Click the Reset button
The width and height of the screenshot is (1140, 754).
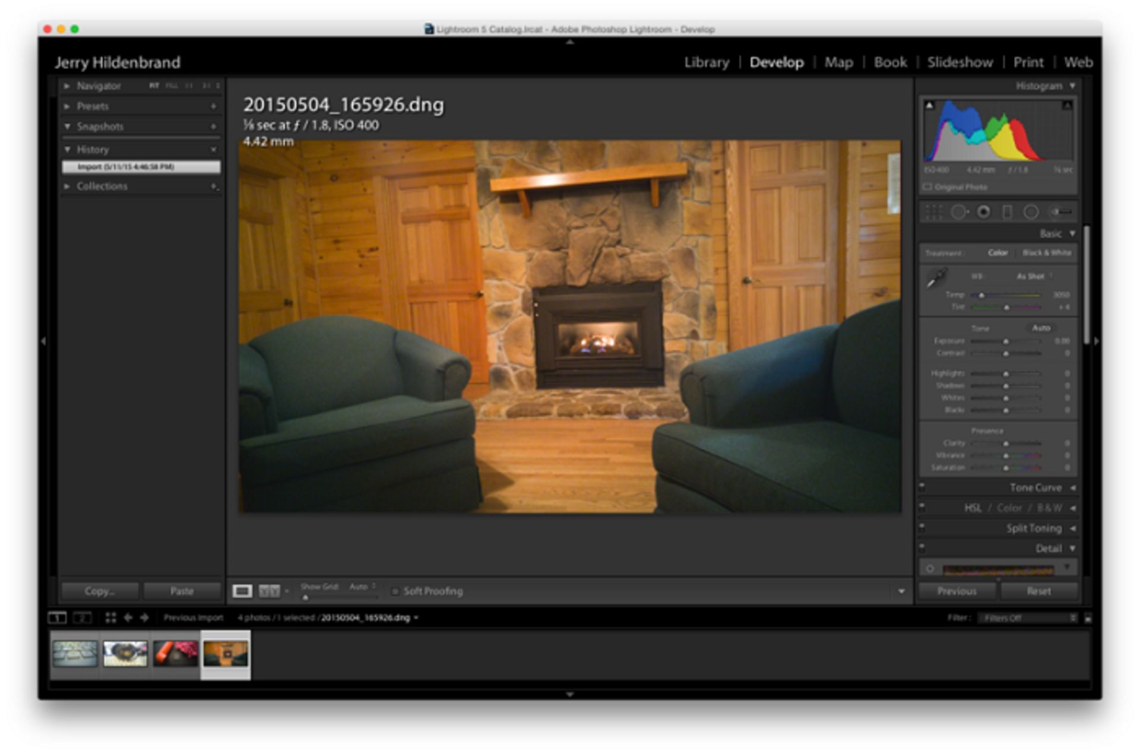pyautogui.click(x=1038, y=591)
